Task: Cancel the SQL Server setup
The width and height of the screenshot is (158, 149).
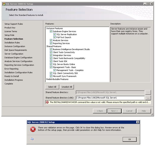Action: (129, 111)
